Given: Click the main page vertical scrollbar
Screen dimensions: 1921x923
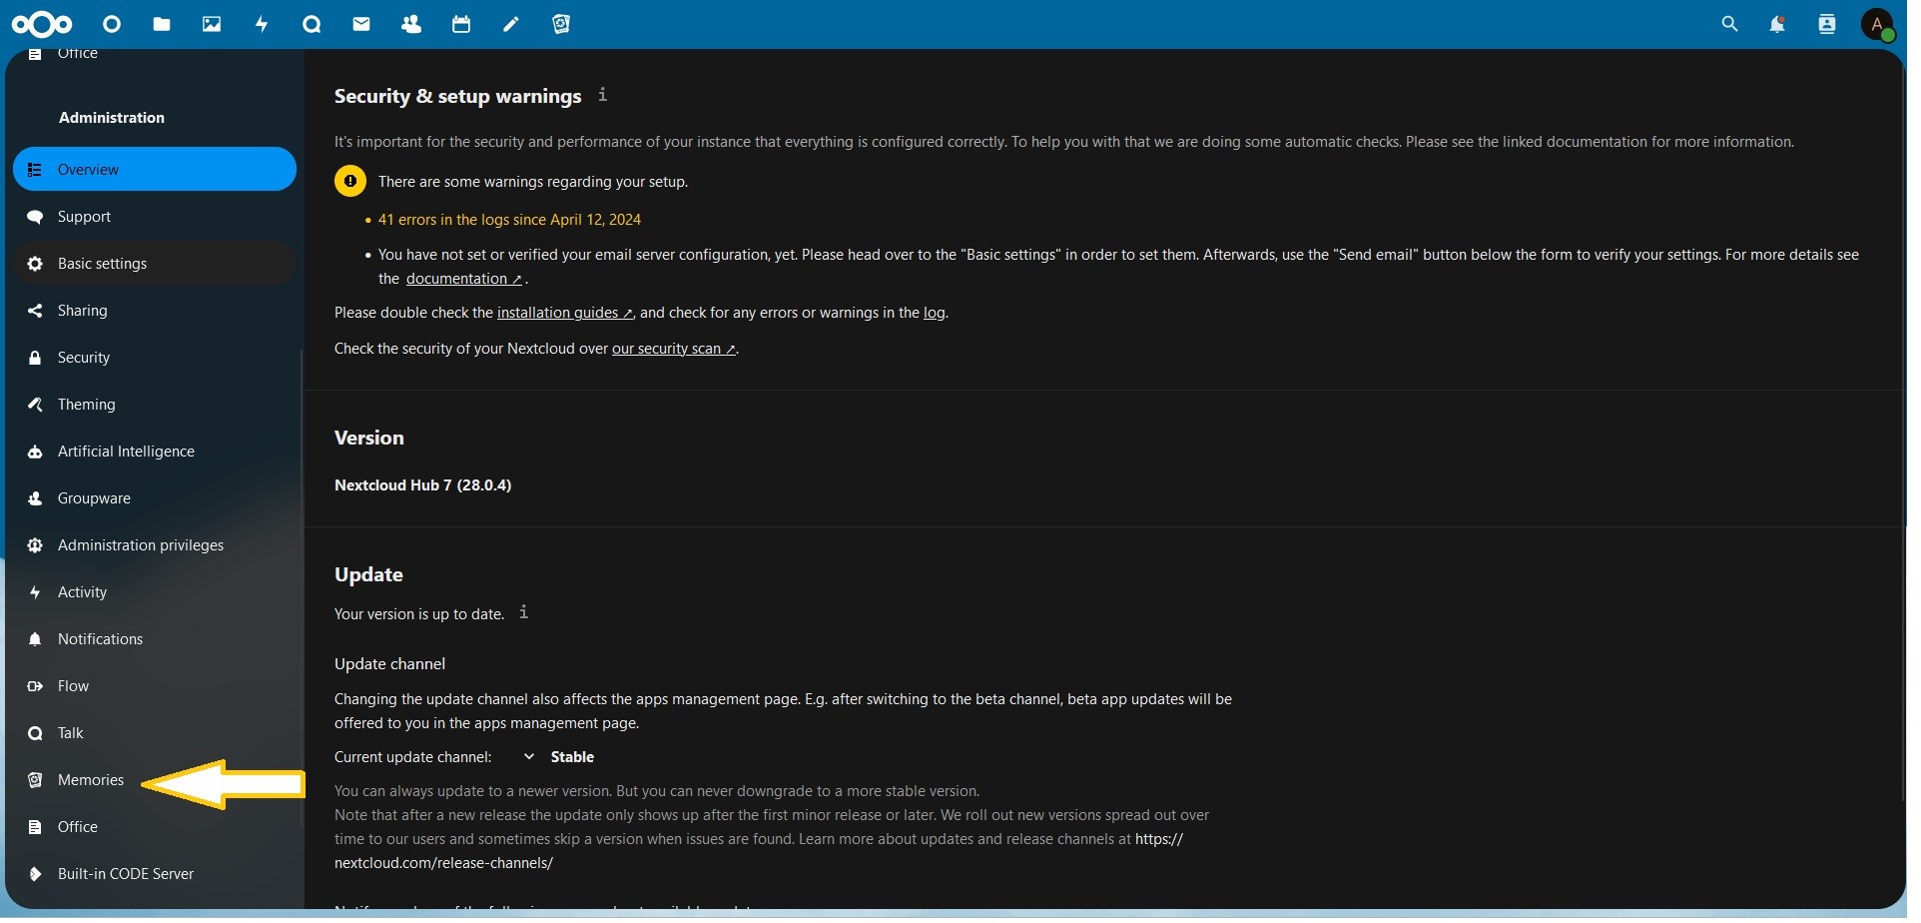Looking at the screenshot, I should pos(1913,450).
